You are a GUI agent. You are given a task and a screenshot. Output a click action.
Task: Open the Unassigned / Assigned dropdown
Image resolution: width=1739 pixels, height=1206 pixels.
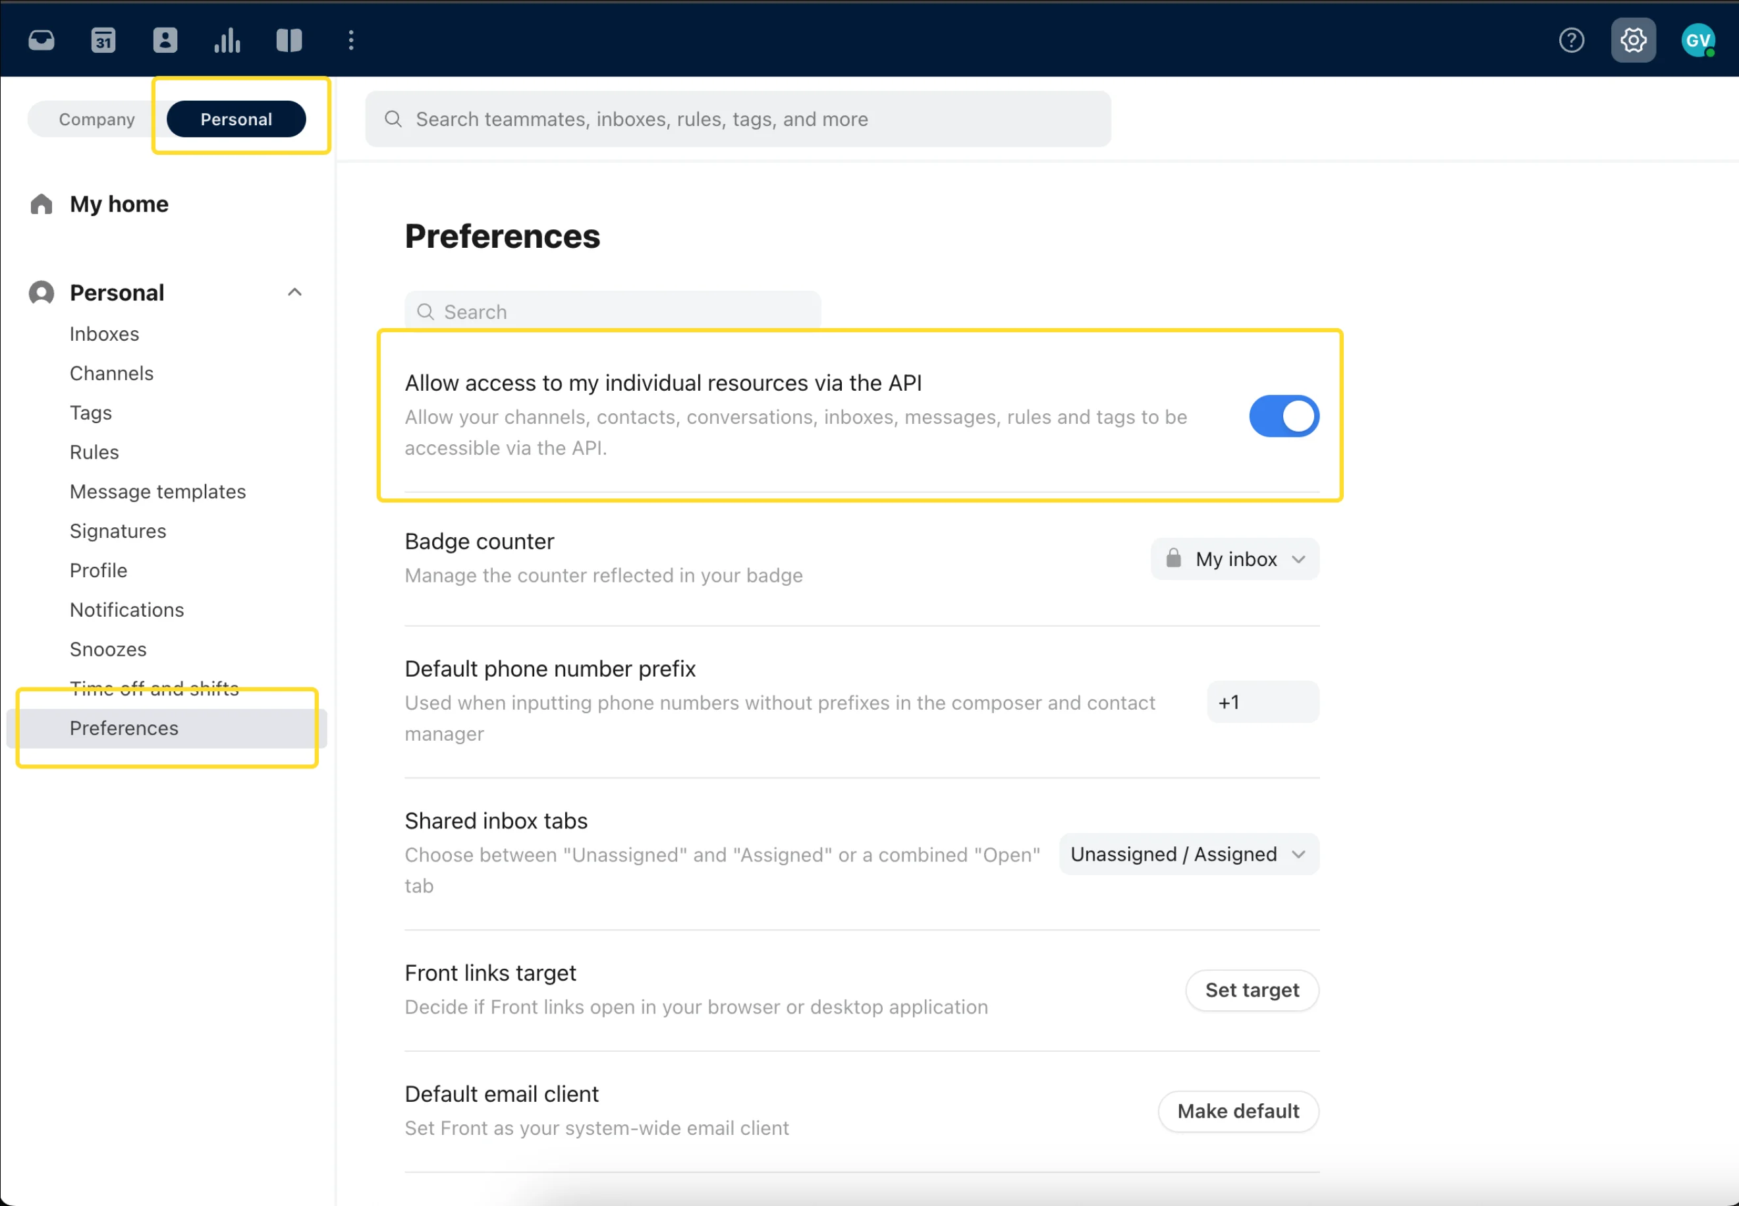(x=1189, y=854)
